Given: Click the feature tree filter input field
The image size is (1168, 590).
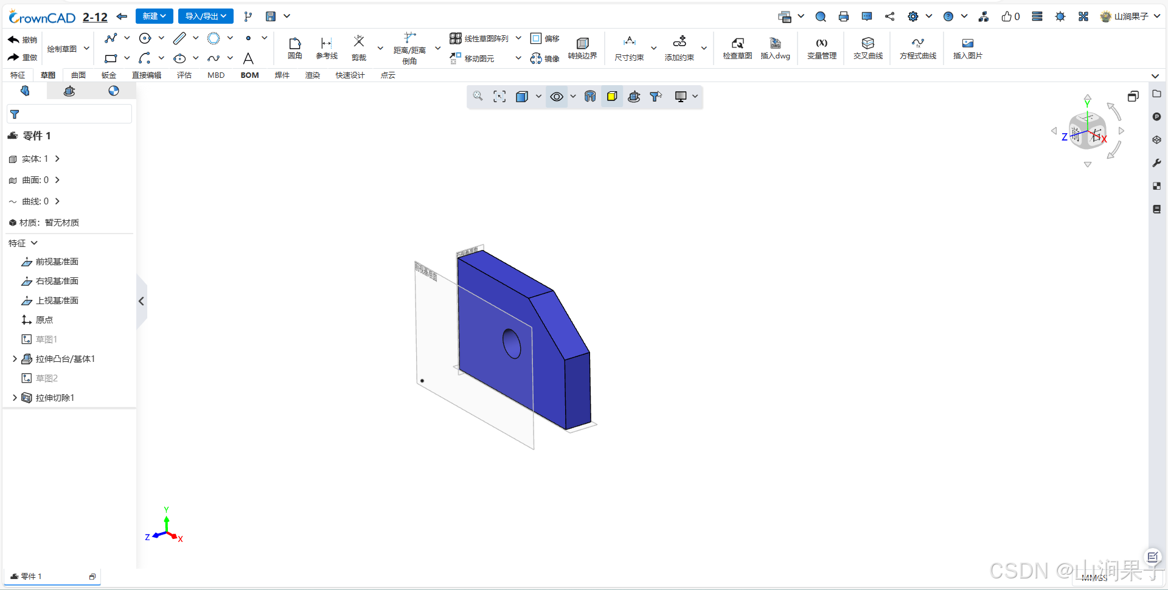Looking at the screenshot, I should pyautogui.click(x=69, y=114).
